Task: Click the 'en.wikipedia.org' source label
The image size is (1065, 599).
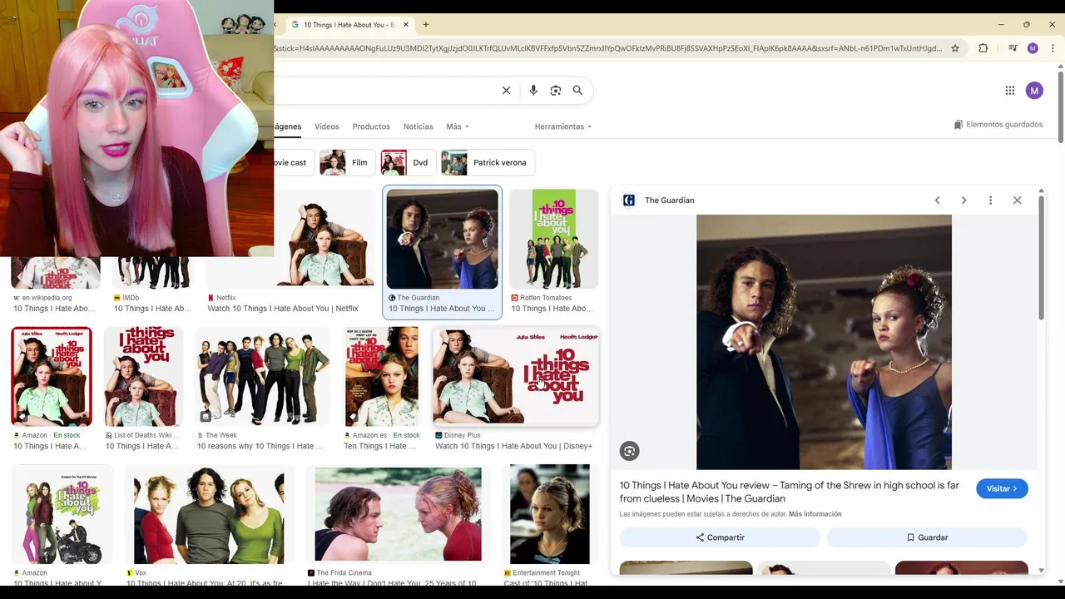Action: pyautogui.click(x=47, y=298)
